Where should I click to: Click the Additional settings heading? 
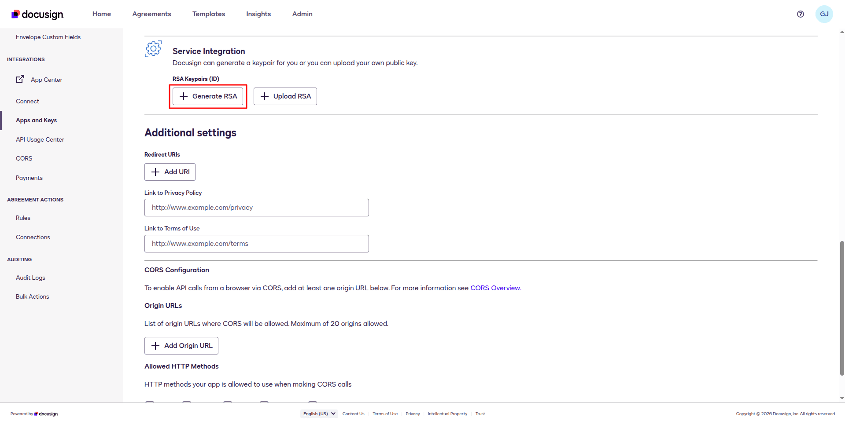point(190,133)
